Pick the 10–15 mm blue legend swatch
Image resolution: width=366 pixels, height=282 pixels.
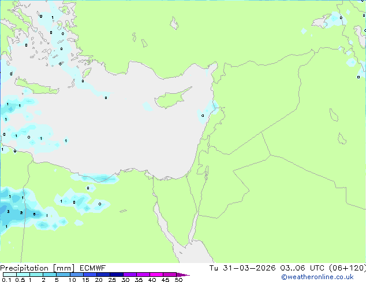(76, 275)
